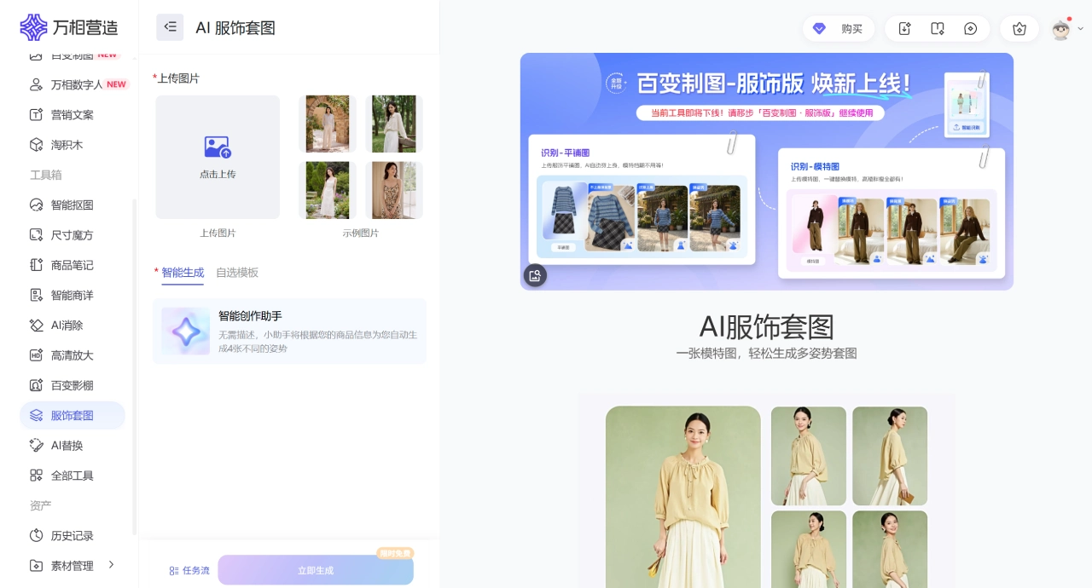Viewport: 1092px width, 588px height.
Task: Expand the dropdown arrow beside the avatar
Action: click(x=1081, y=29)
